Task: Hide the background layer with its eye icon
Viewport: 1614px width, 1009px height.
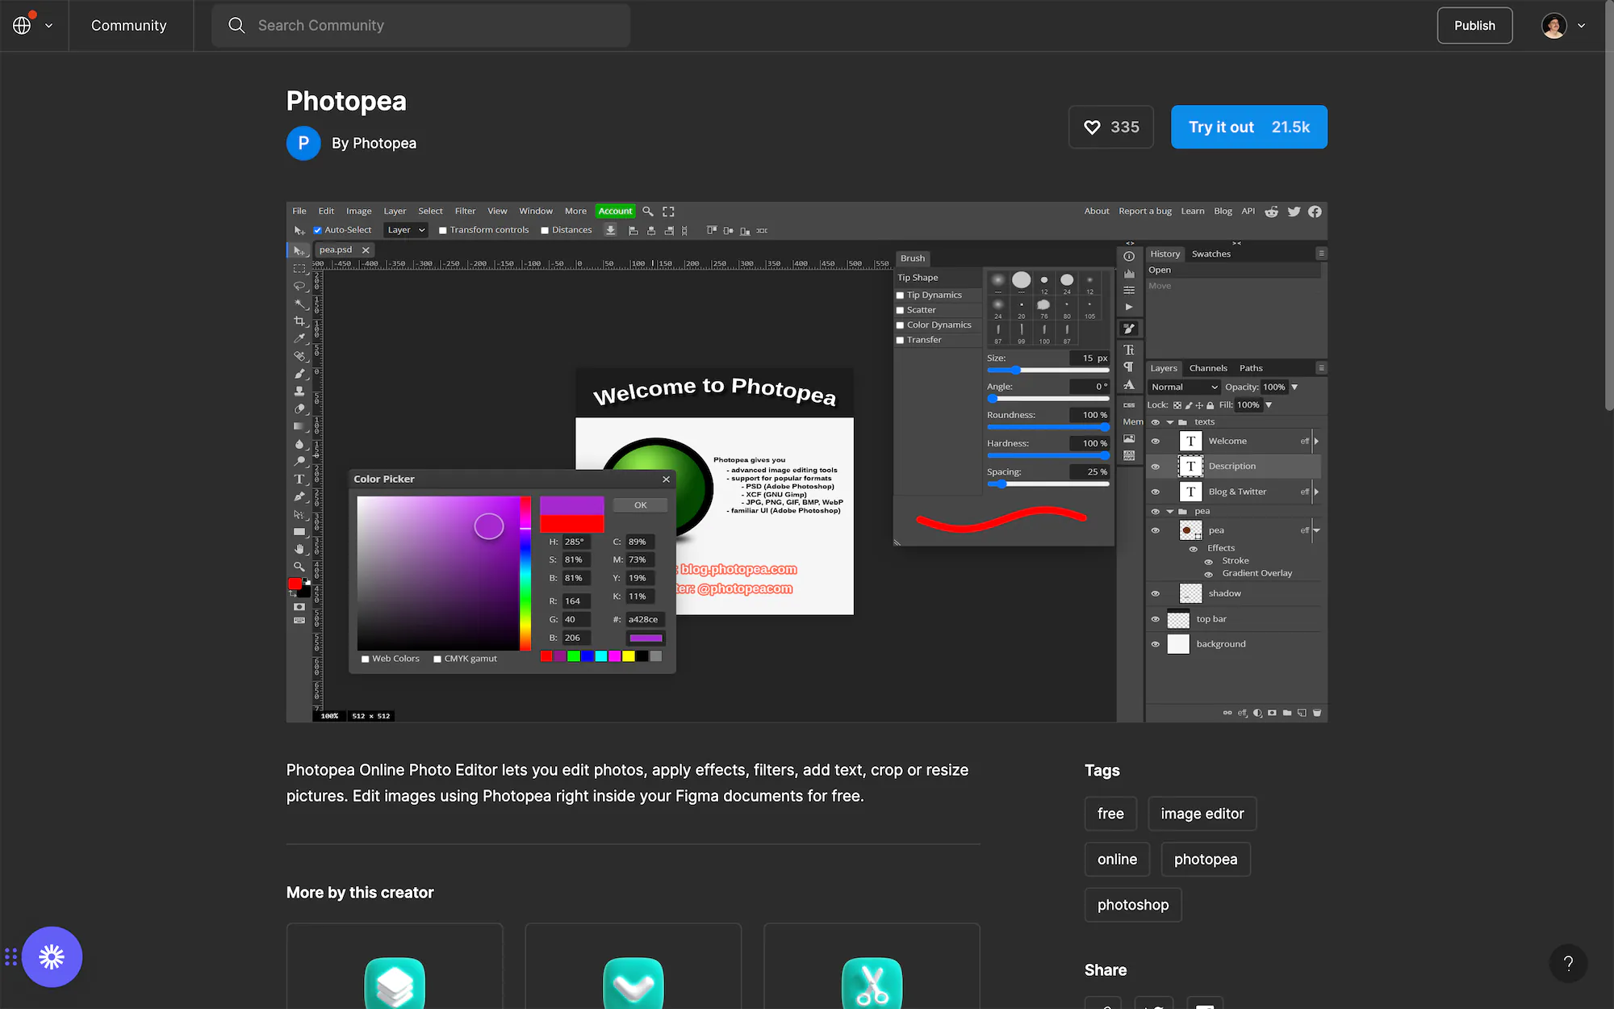Action: coord(1155,643)
